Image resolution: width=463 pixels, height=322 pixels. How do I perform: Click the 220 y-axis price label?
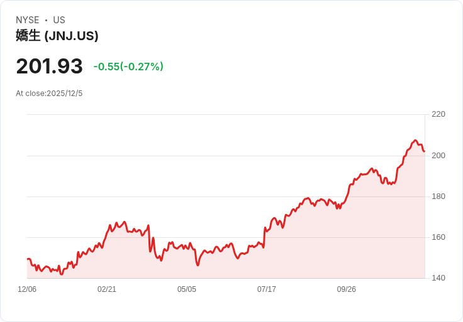pyautogui.click(x=438, y=114)
